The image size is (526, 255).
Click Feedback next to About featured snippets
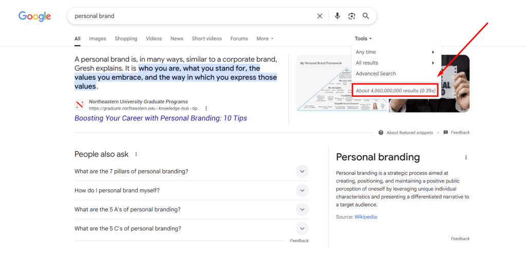[x=460, y=133]
